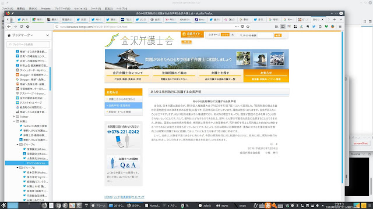Set text size to ふつう

point(225,35)
